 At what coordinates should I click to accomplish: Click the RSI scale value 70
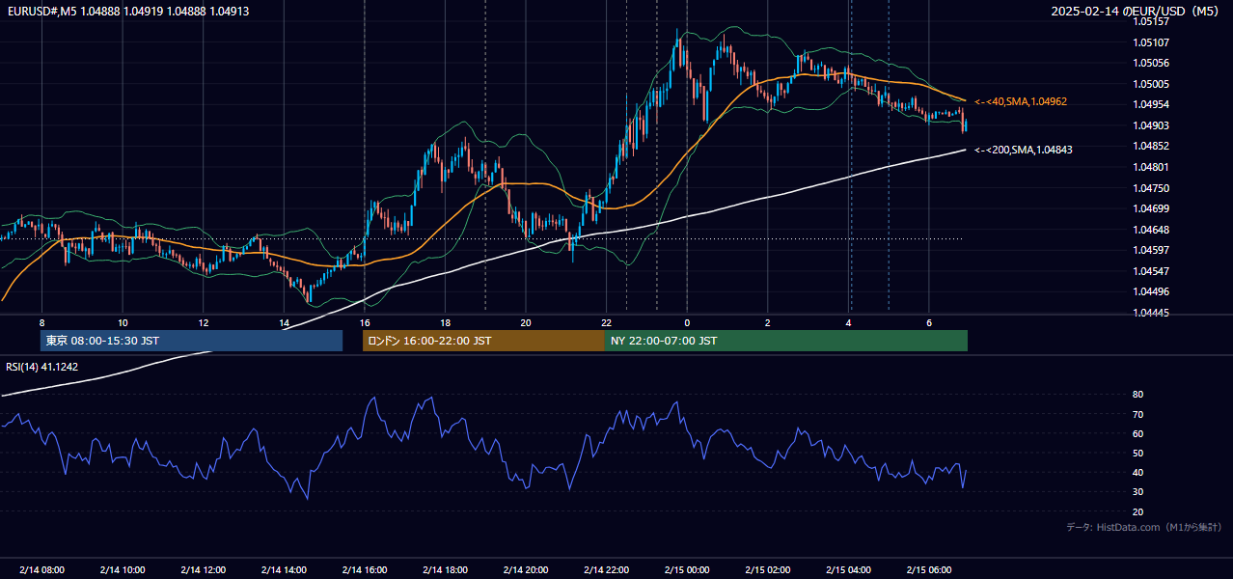coord(1137,414)
